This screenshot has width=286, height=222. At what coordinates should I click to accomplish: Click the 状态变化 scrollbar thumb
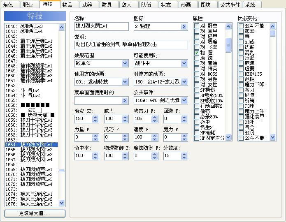272,33
